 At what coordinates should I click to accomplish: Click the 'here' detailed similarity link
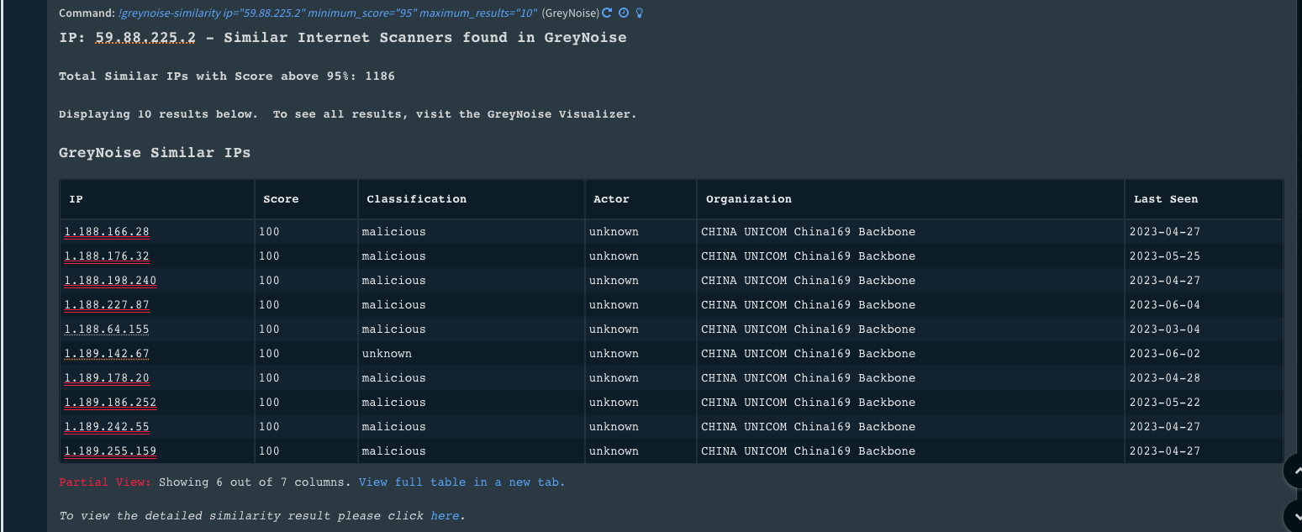(x=445, y=515)
